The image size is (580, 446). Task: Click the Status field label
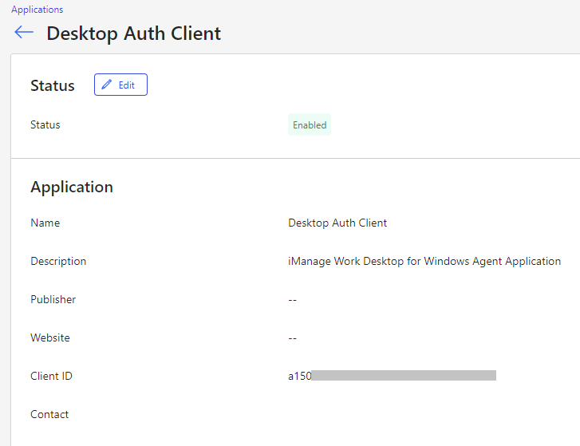(45, 125)
